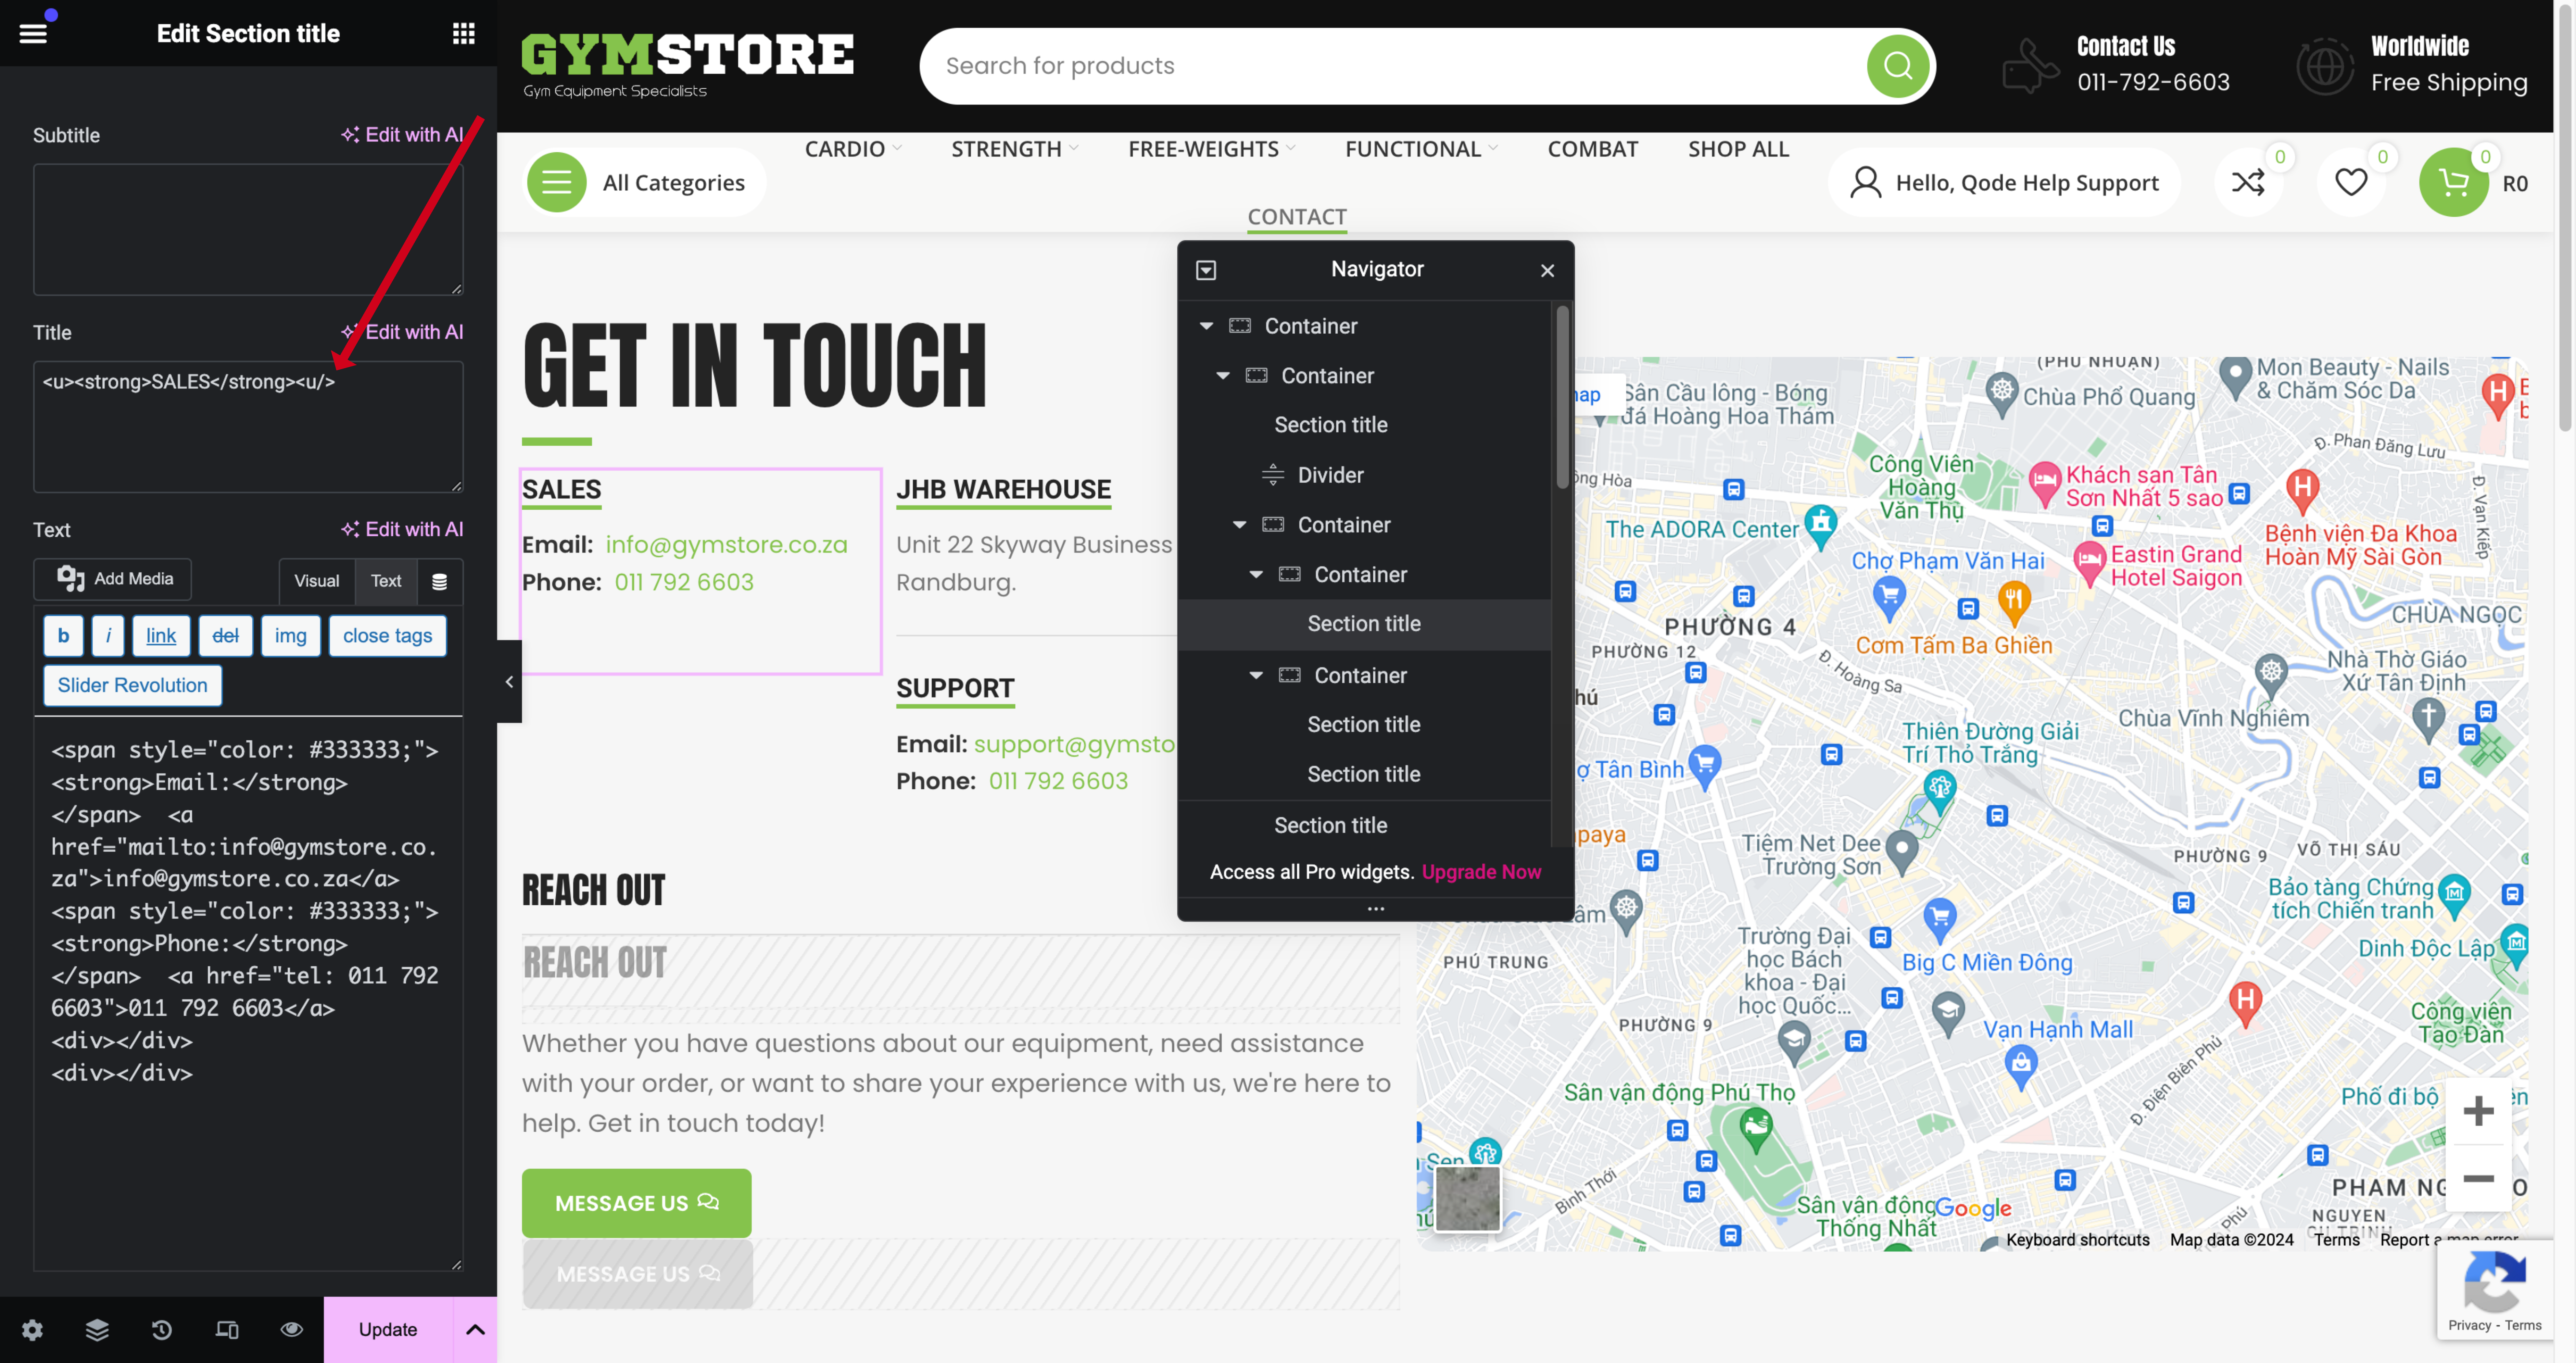Open the FUNCTIONAL menu
Viewport: 2576px width, 1363px height.
pyautogui.click(x=1421, y=149)
